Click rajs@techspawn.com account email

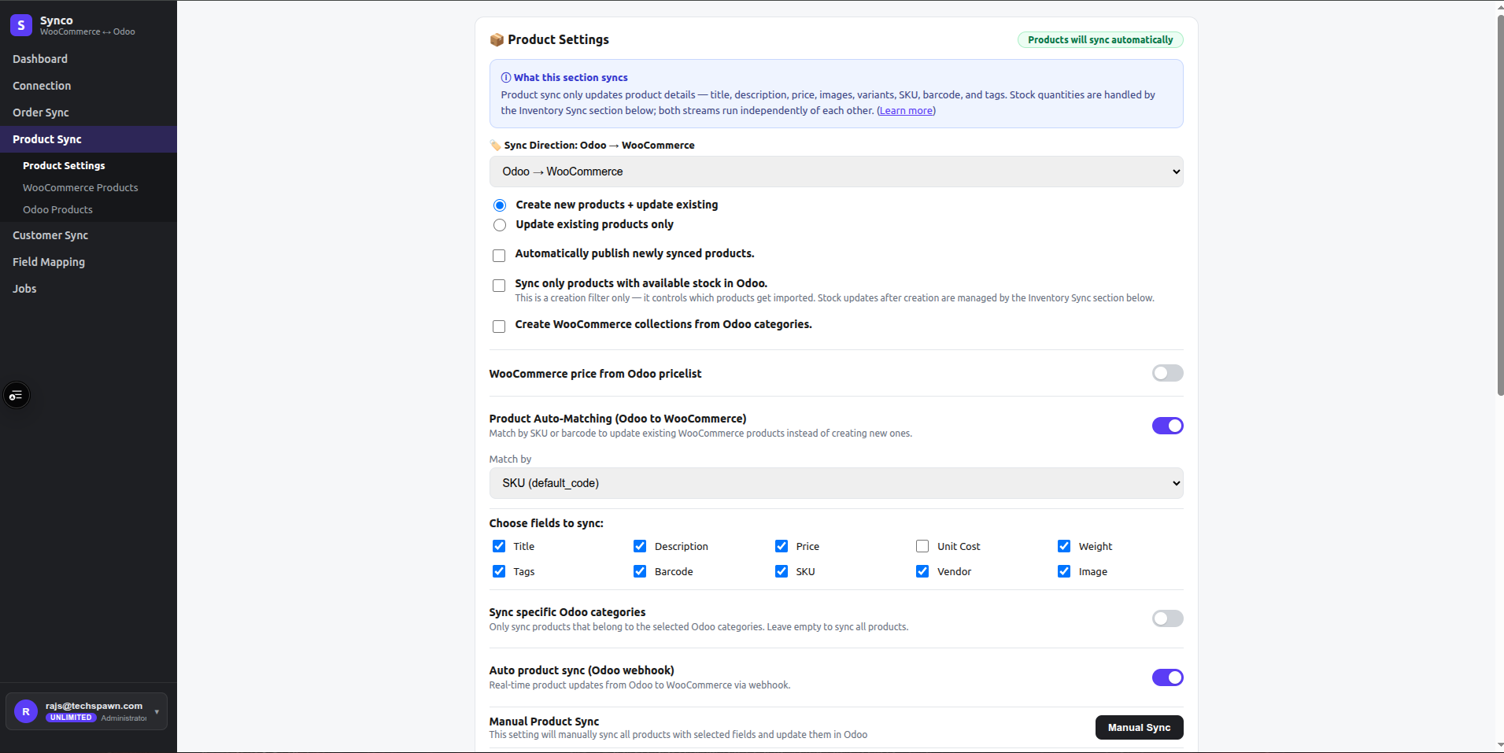[94, 706]
